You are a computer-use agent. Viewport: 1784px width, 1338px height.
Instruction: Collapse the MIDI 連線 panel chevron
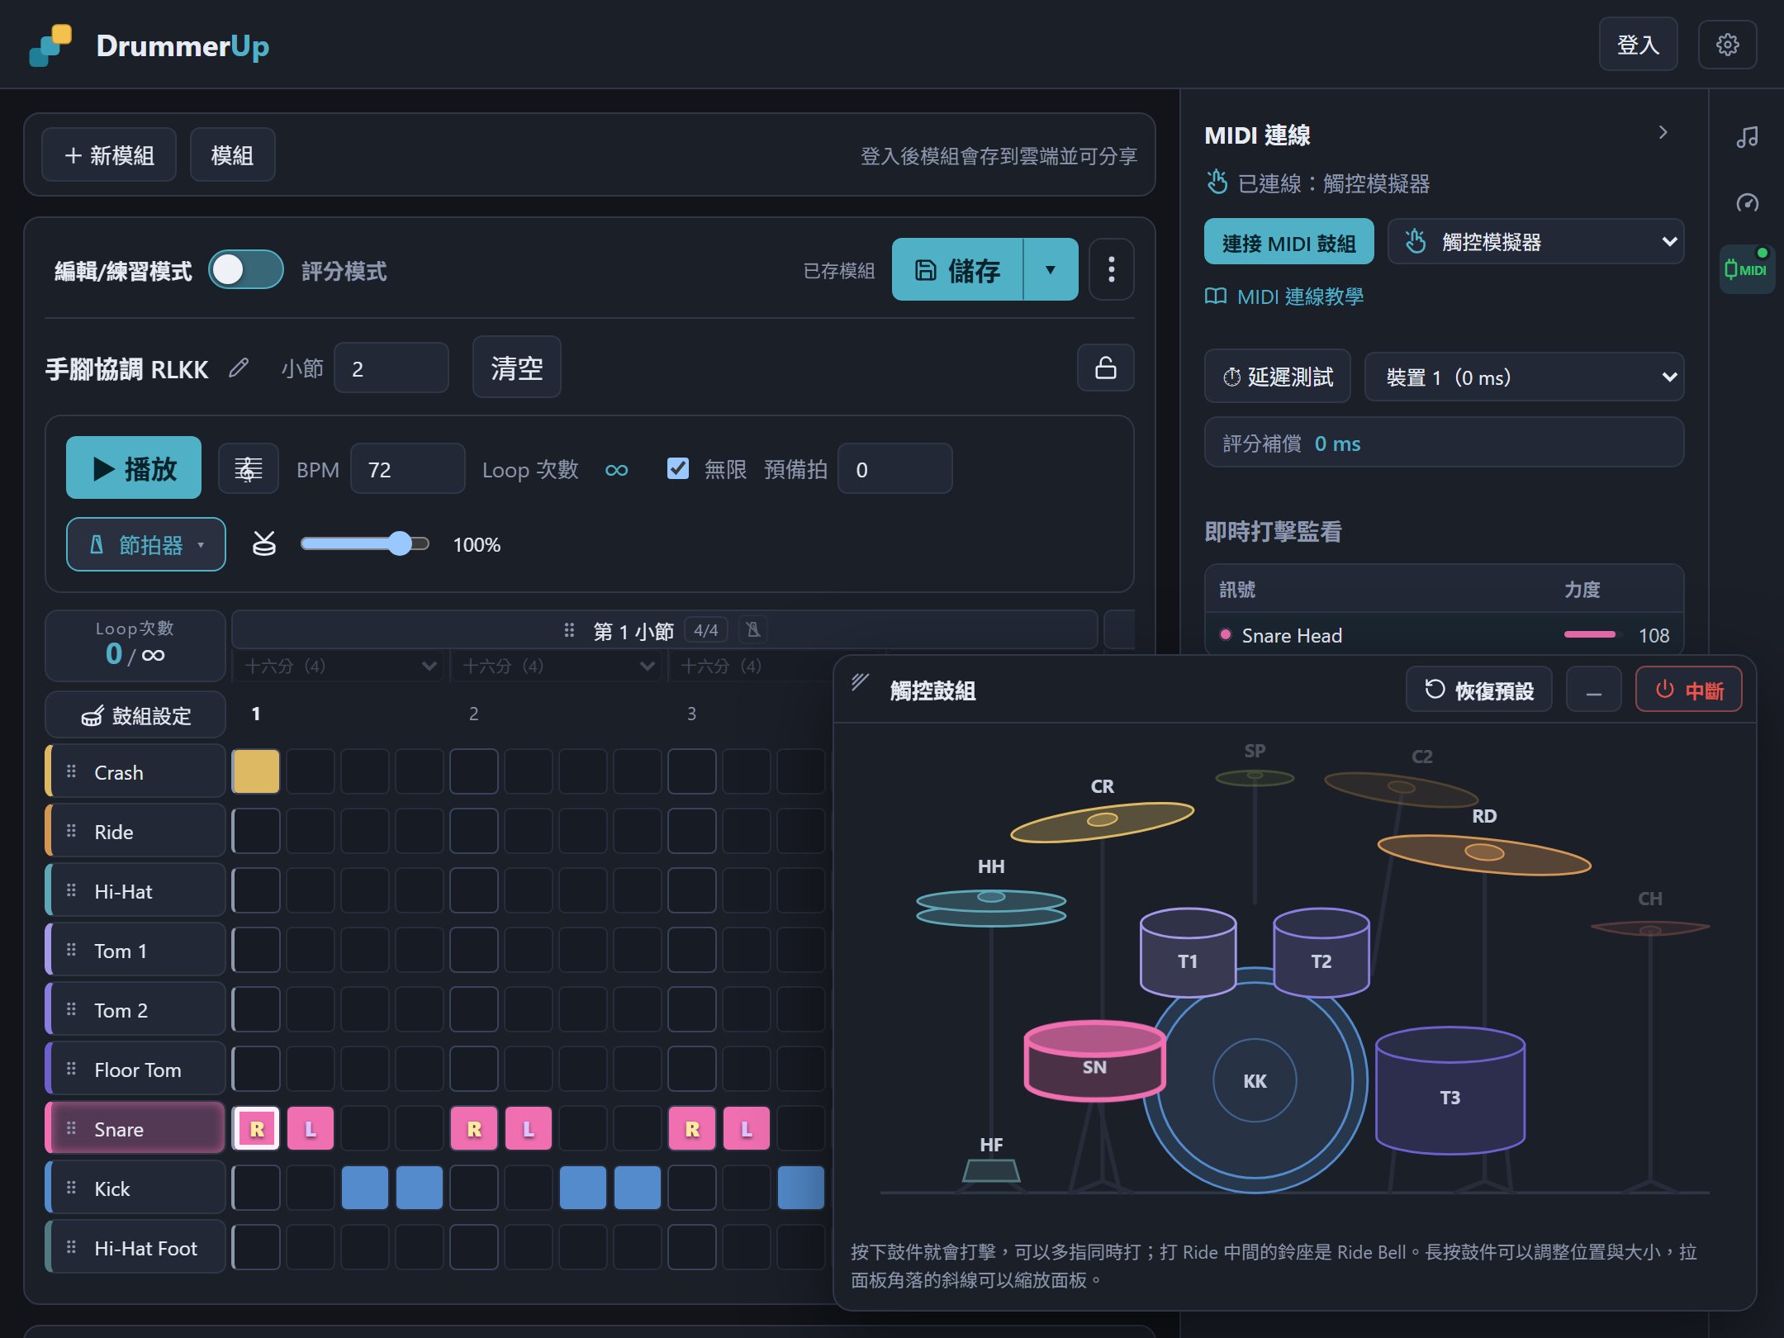[x=1663, y=132]
